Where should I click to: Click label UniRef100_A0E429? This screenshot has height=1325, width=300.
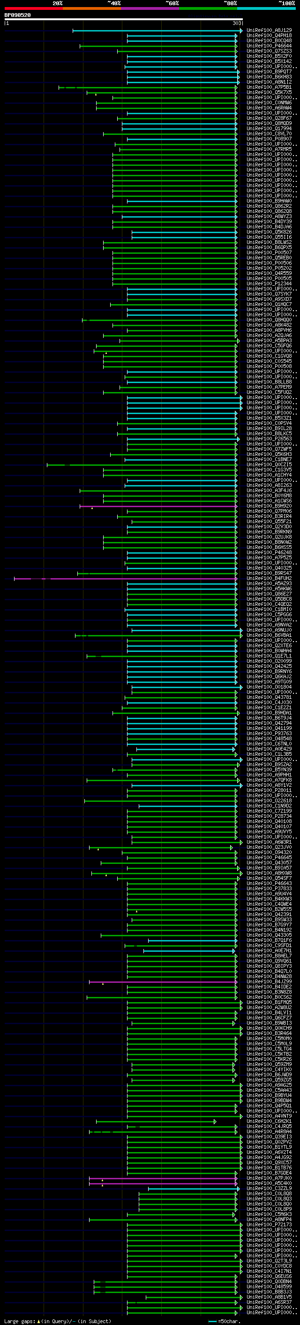[x=269, y=749]
